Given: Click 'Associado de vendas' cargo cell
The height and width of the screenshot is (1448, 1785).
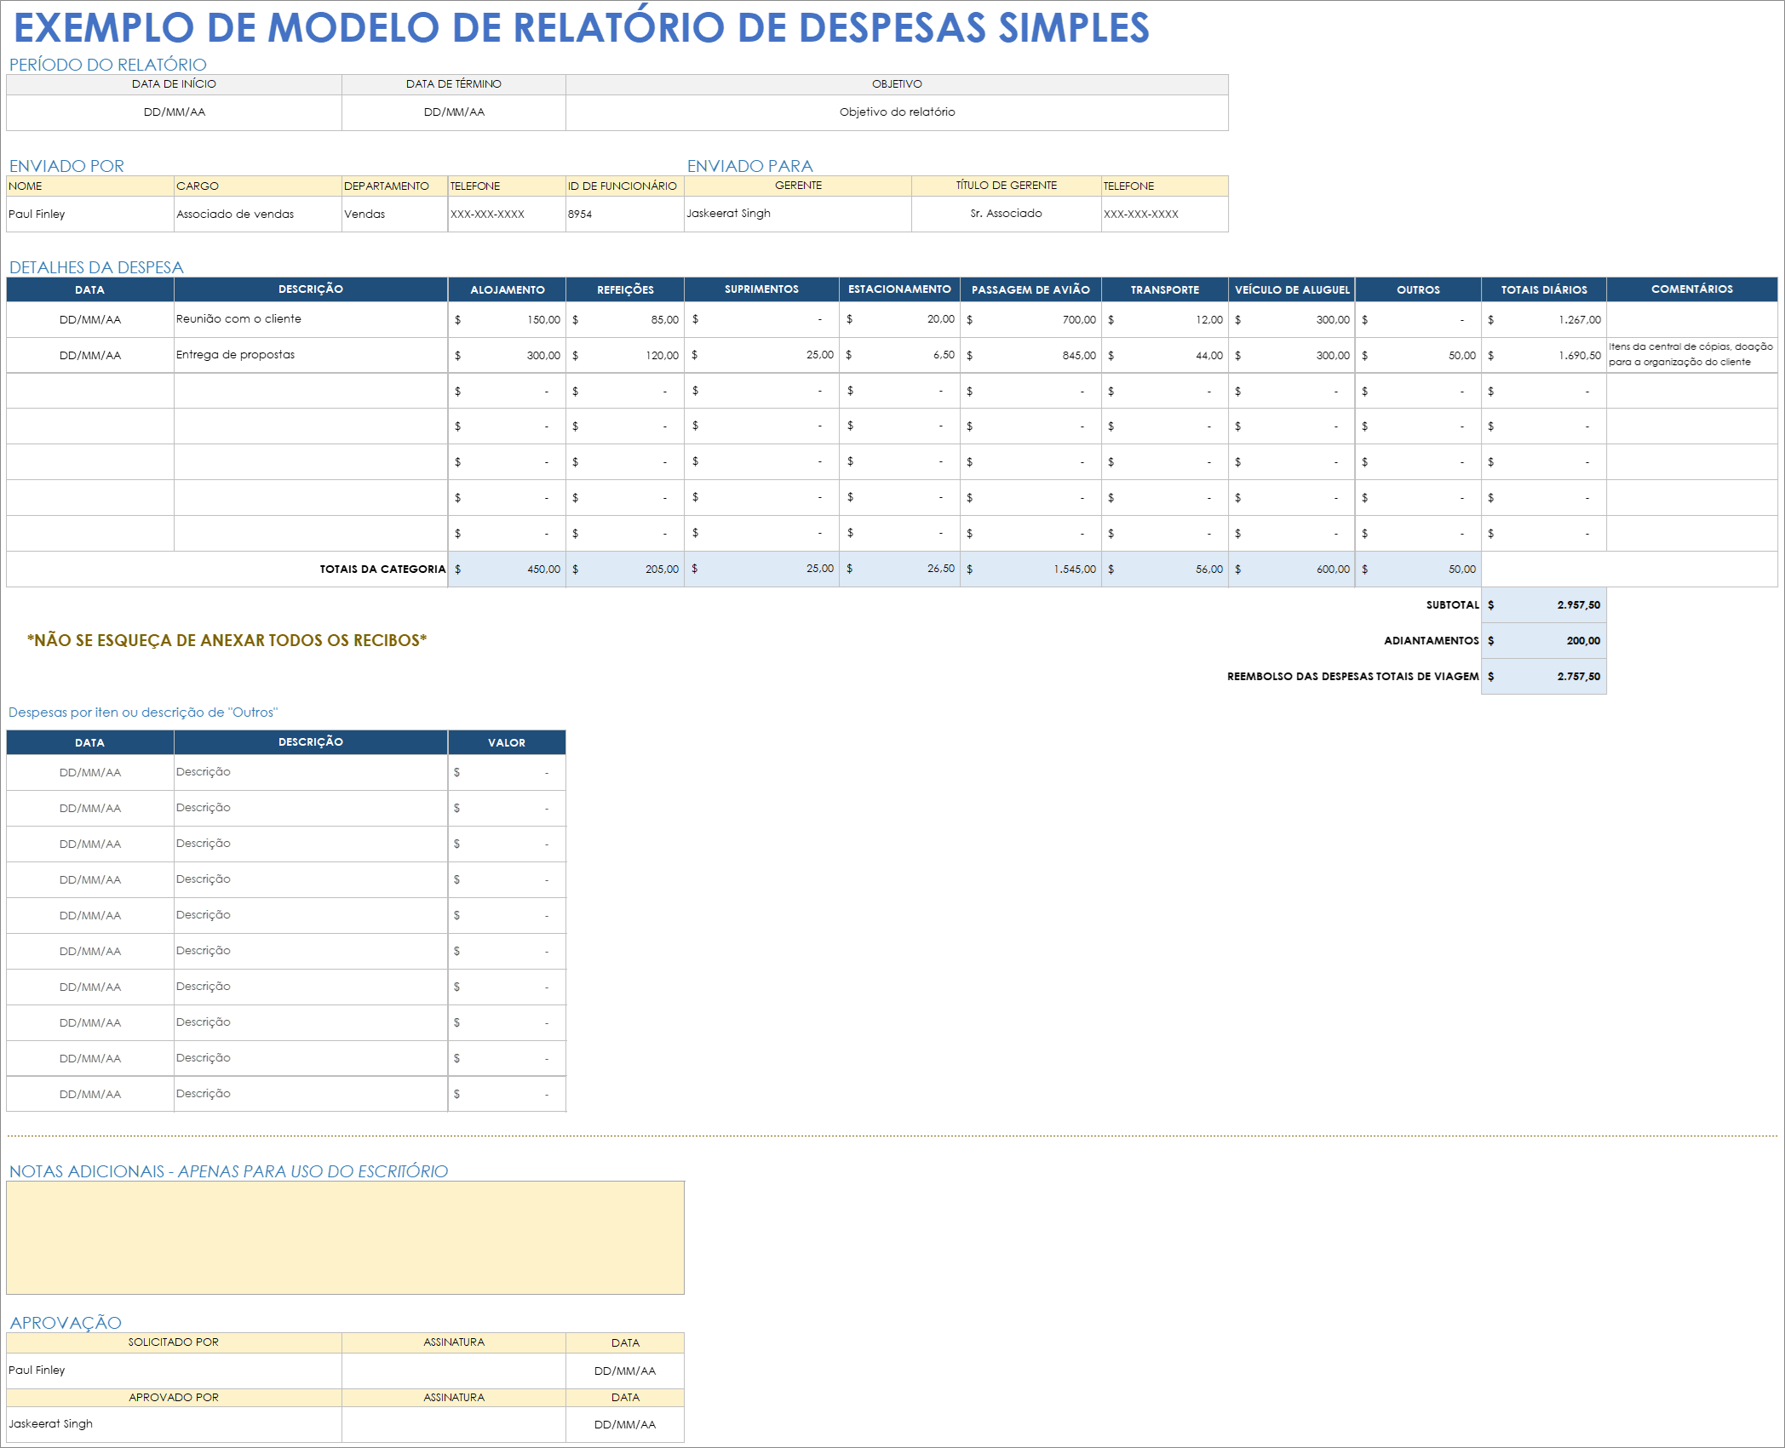Looking at the screenshot, I should (x=257, y=214).
